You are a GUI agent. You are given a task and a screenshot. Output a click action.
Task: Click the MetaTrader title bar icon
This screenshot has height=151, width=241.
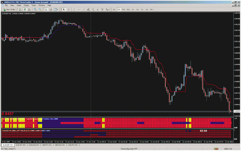(x=2, y=2)
